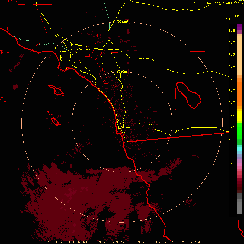Click the 3.4 scale label
The image size is (244, 244).
(x=232, y=127)
